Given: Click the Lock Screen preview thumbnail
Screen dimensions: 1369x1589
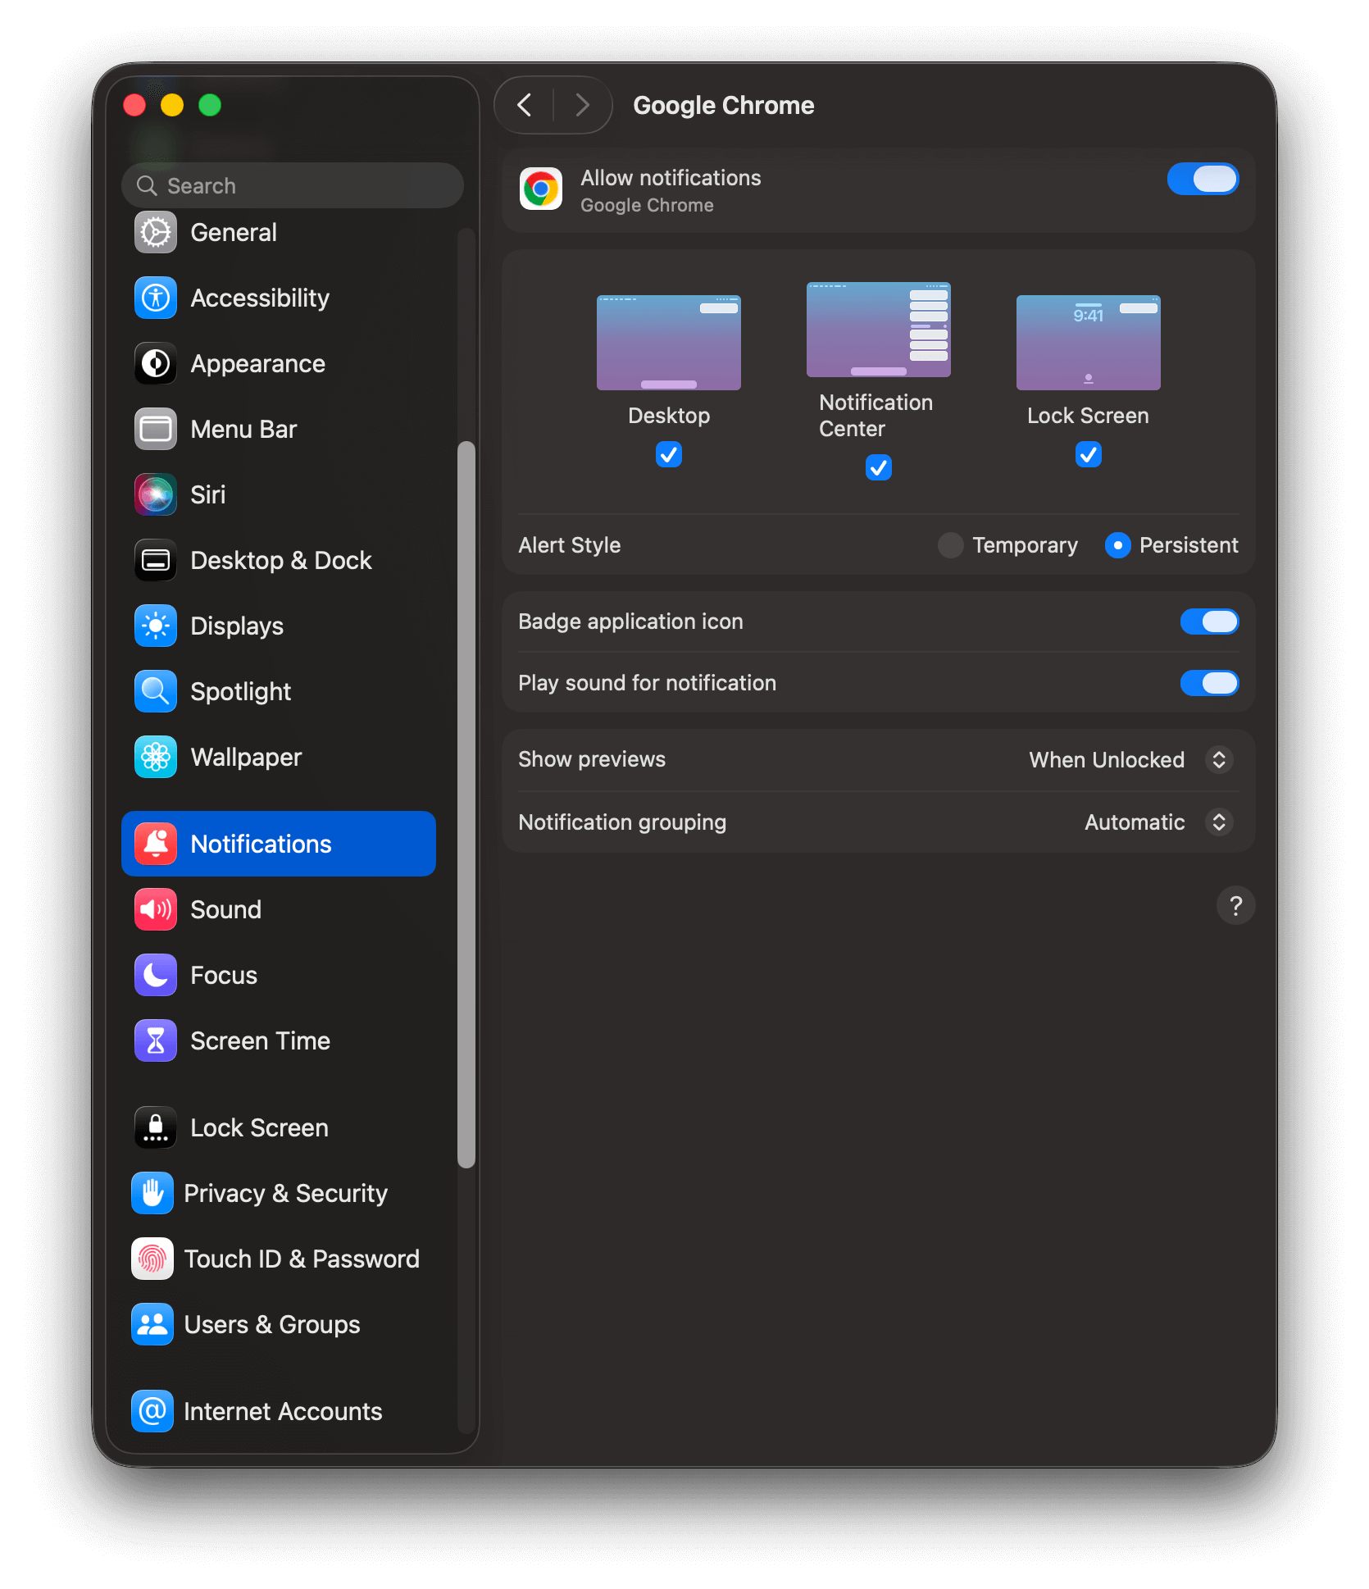Looking at the screenshot, I should point(1089,343).
